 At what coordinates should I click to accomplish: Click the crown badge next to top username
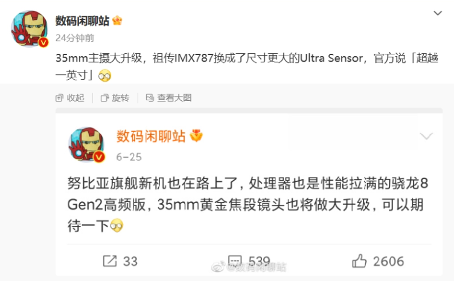[x=117, y=21]
